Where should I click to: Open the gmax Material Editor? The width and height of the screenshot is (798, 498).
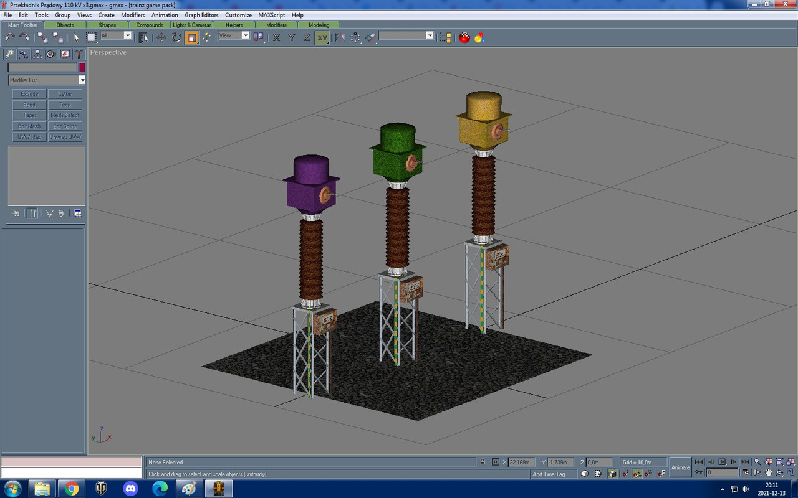pos(464,38)
